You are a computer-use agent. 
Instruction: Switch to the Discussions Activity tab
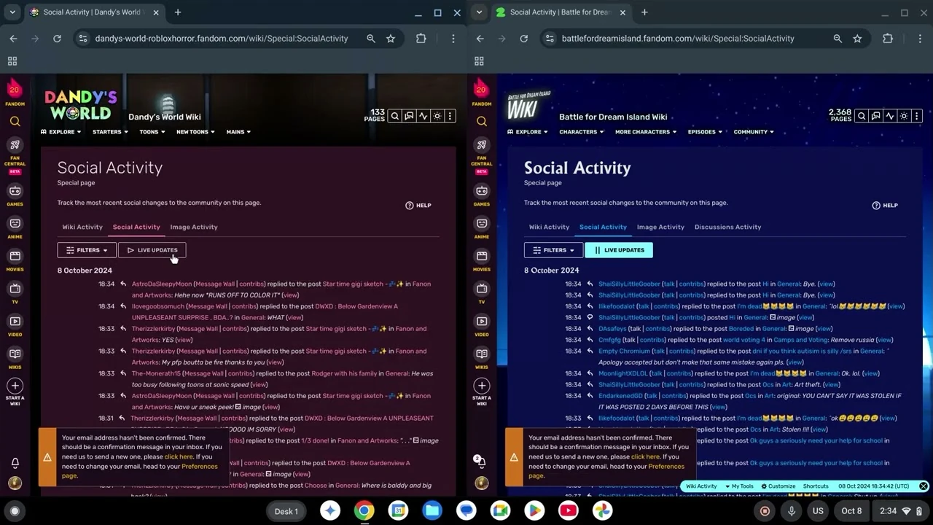pyautogui.click(x=727, y=227)
